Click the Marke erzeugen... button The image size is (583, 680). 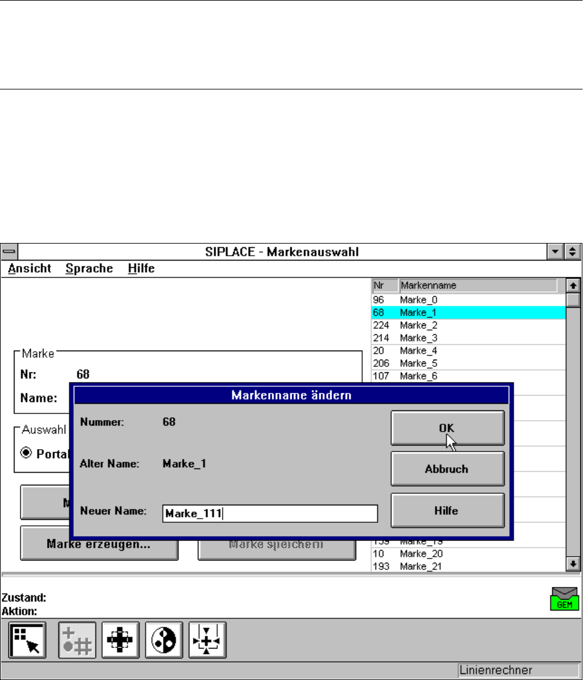(99, 544)
